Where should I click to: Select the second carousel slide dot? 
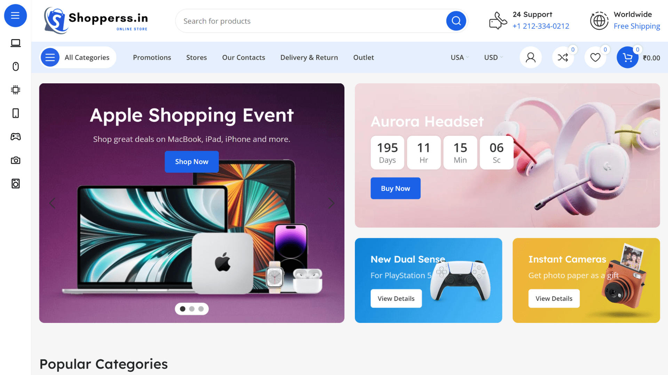point(192,309)
